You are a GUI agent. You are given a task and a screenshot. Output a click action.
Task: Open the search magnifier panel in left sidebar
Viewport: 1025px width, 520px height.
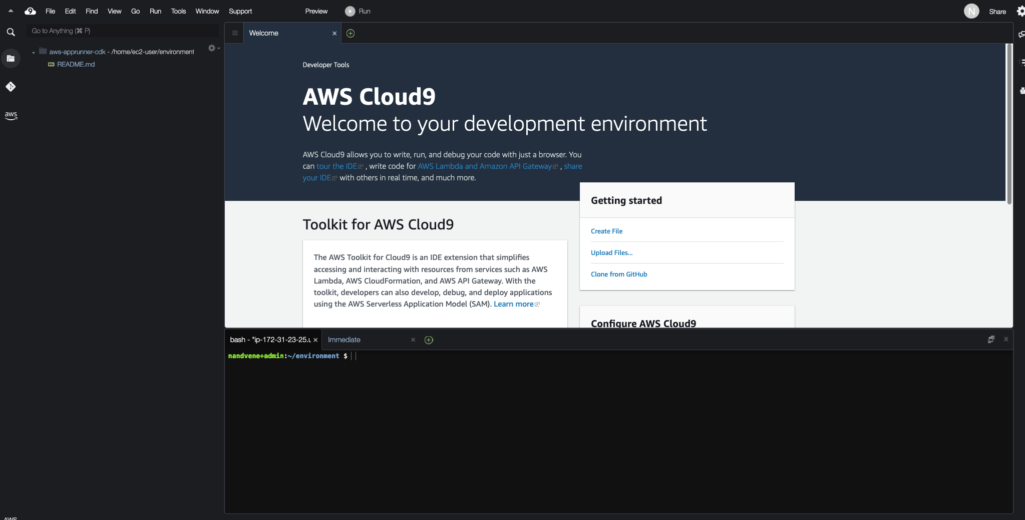pos(11,32)
